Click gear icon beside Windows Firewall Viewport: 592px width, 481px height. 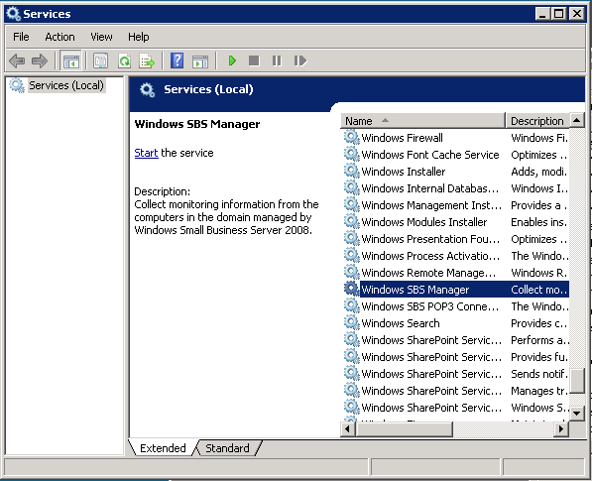coord(351,137)
